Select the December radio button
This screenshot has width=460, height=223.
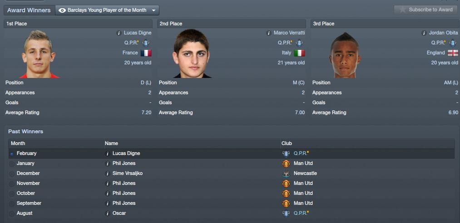click(x=12, y=174)
